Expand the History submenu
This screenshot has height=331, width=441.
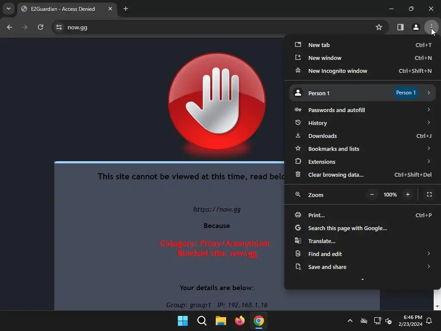[363, 123]
